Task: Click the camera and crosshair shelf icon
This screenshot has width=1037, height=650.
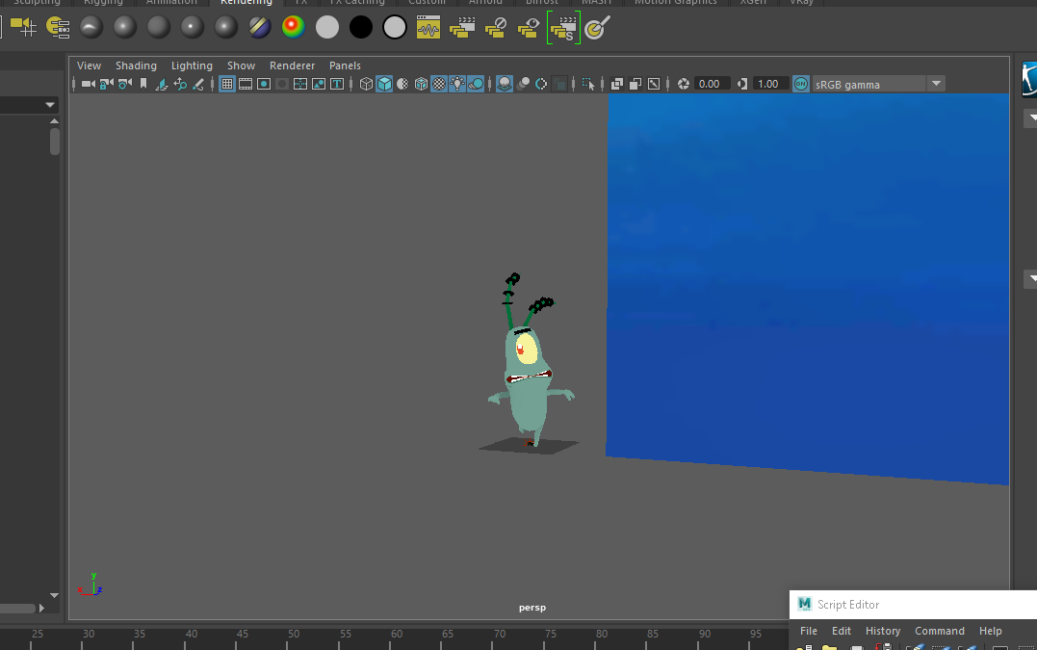Action: pos(24,27)
